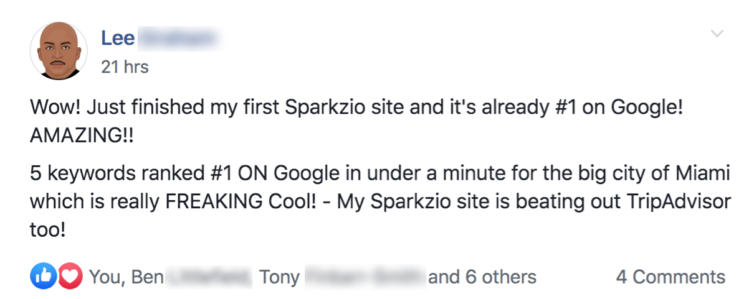Click the red heart reaction icon
The height and width of the screenshot is (299, 749).
pos(70,277)
